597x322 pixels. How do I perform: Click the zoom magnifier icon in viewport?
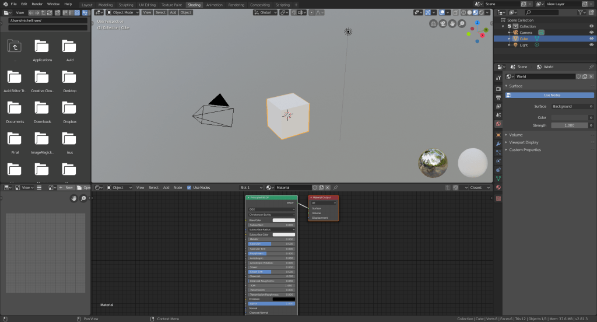(x=461, y=24)
